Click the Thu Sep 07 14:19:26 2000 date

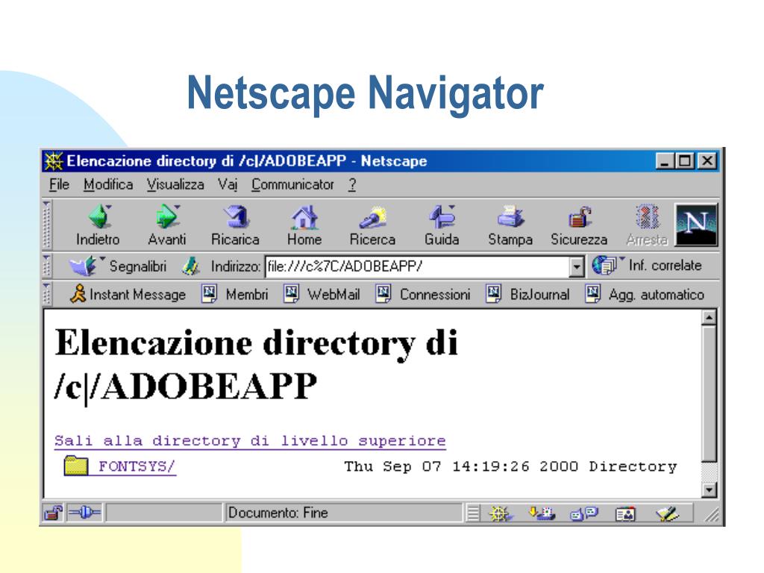461,466
